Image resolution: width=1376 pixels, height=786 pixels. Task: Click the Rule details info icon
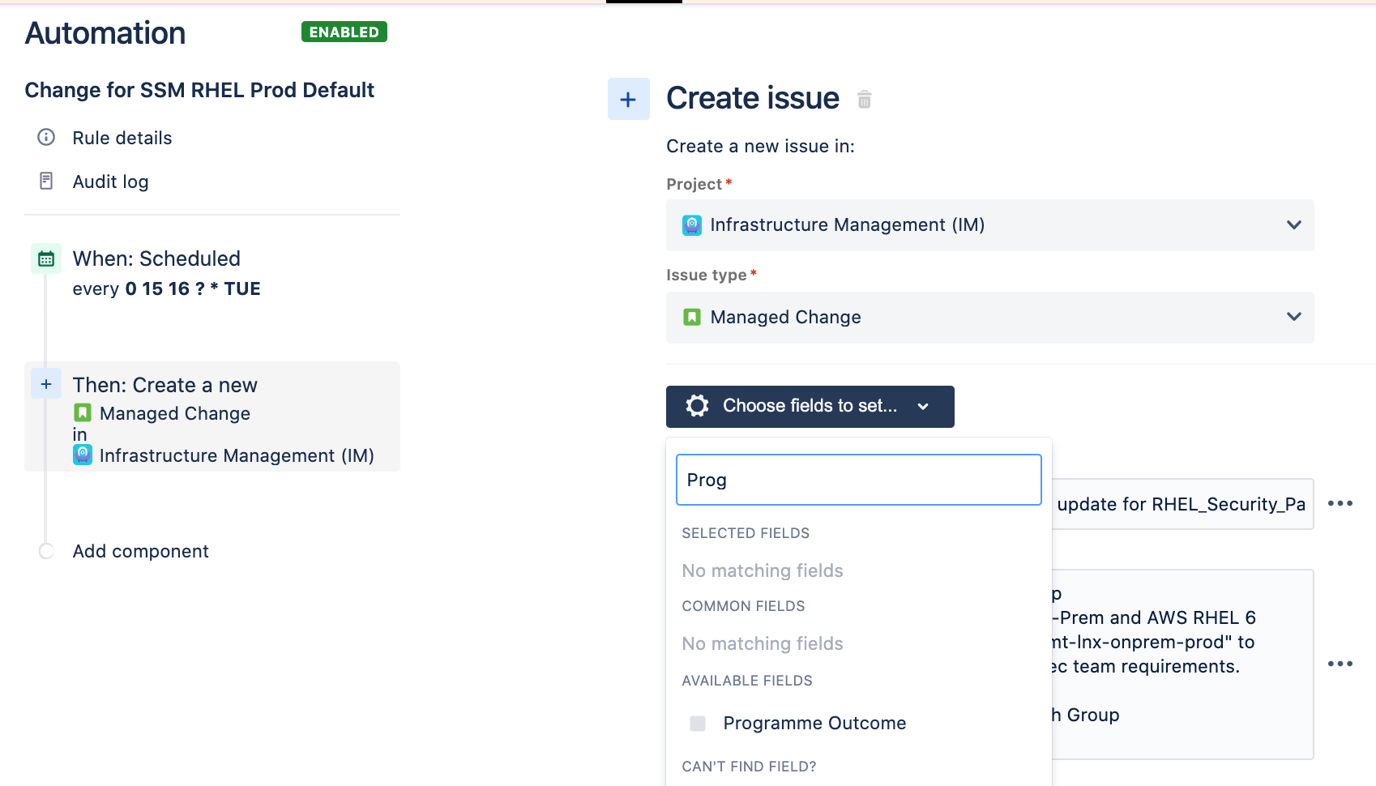point(46,137)
